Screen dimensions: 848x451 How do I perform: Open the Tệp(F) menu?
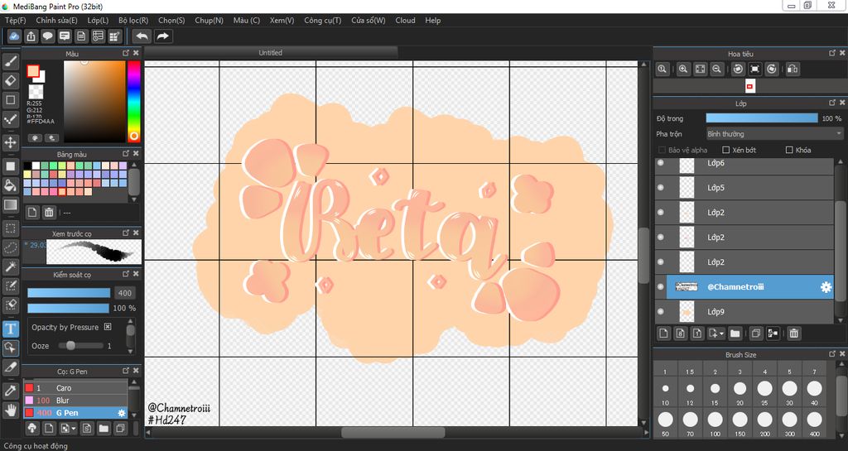point(15,20)
